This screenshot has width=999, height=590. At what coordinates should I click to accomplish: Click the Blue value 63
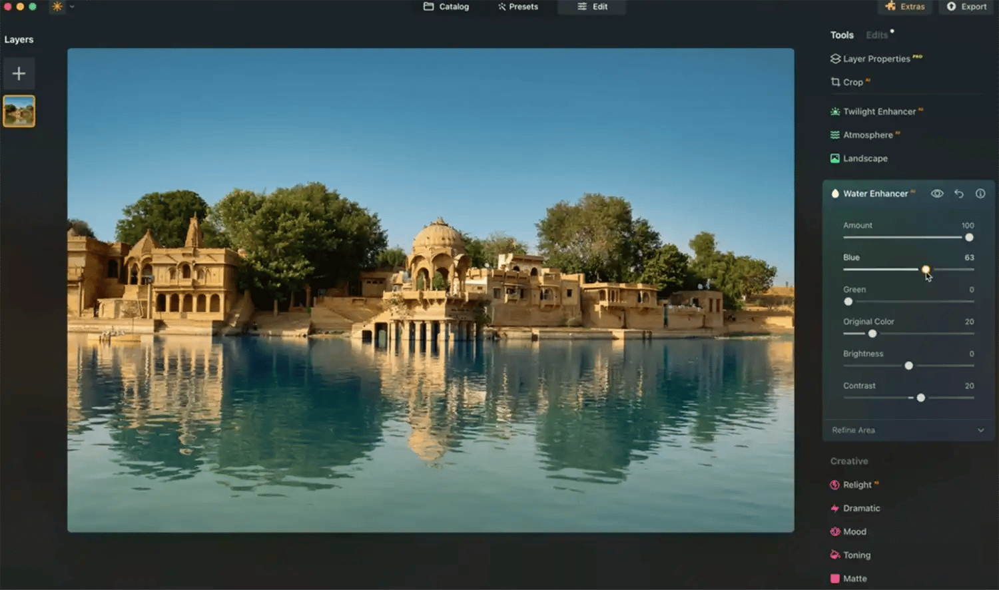969,258
